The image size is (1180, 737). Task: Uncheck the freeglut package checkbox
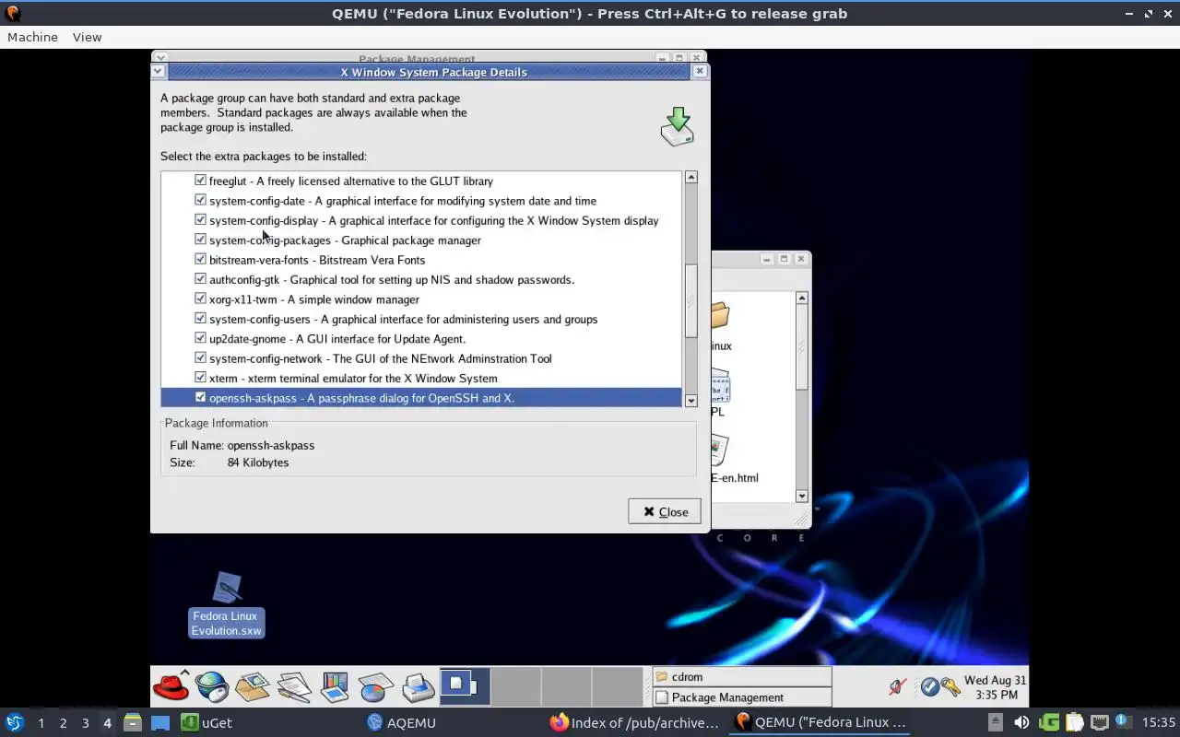(200, 181)
